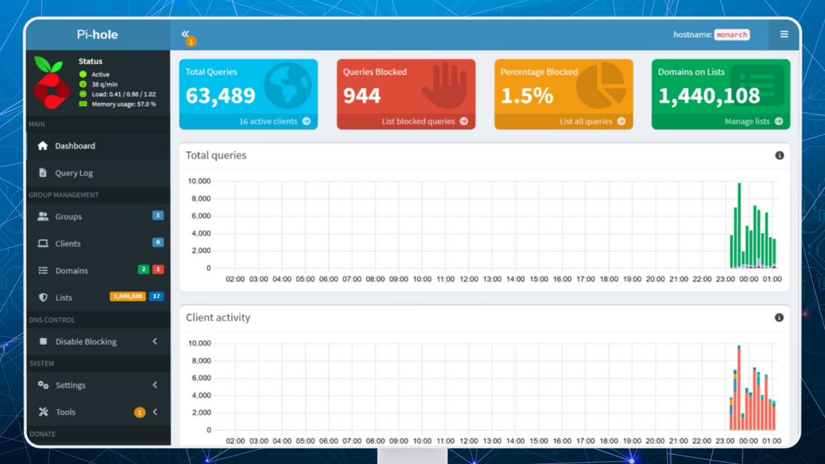Open Groups in the sidebar
Image resolution: width=825 pixels, height=464 pixels.
click(68, 217)
